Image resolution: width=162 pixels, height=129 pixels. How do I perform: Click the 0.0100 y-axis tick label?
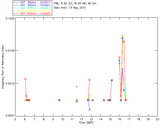[x=10, y=51]
